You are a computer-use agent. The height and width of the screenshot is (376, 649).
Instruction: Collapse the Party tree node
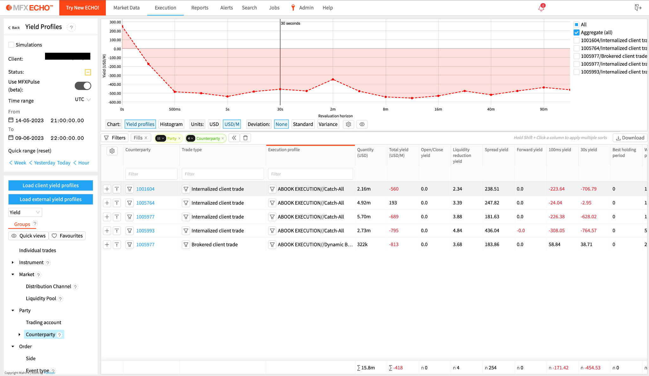coord(13,311)
